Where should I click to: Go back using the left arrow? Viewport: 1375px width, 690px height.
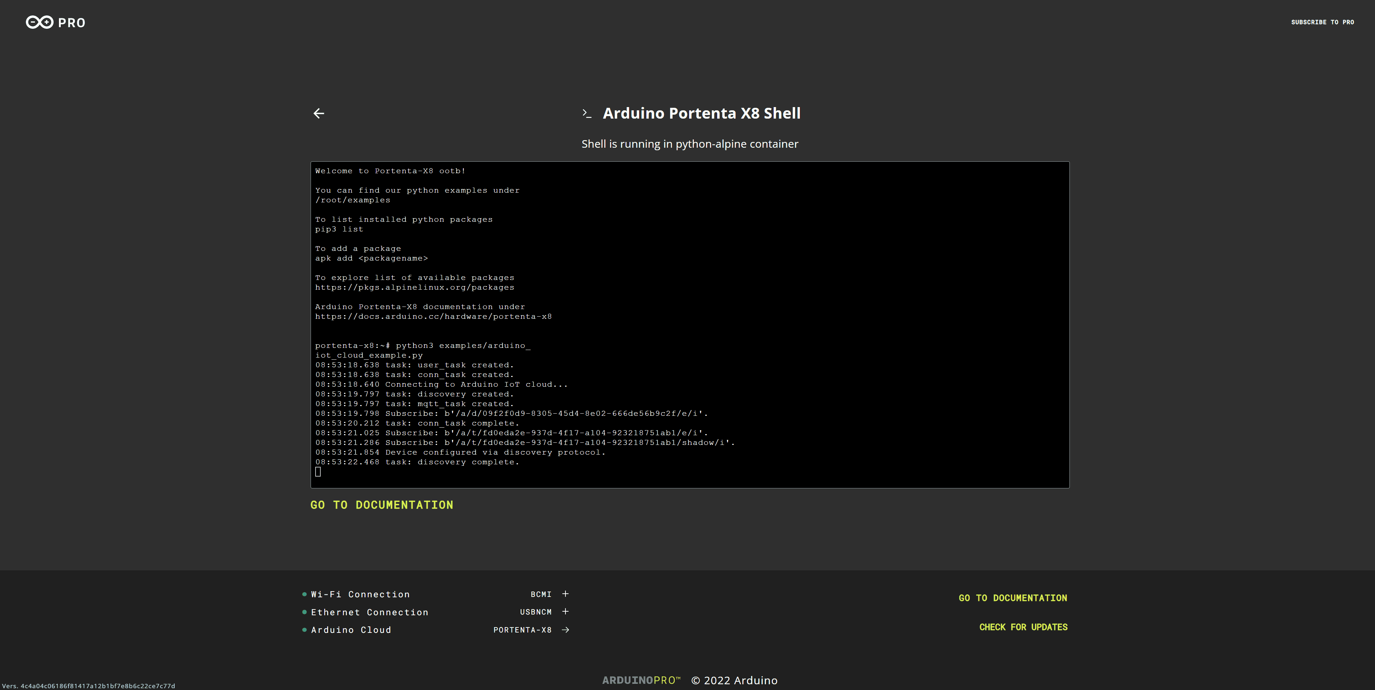tap(318, 113)
